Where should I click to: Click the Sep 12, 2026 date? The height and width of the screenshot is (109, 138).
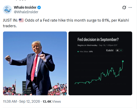[x=30, y=101]
